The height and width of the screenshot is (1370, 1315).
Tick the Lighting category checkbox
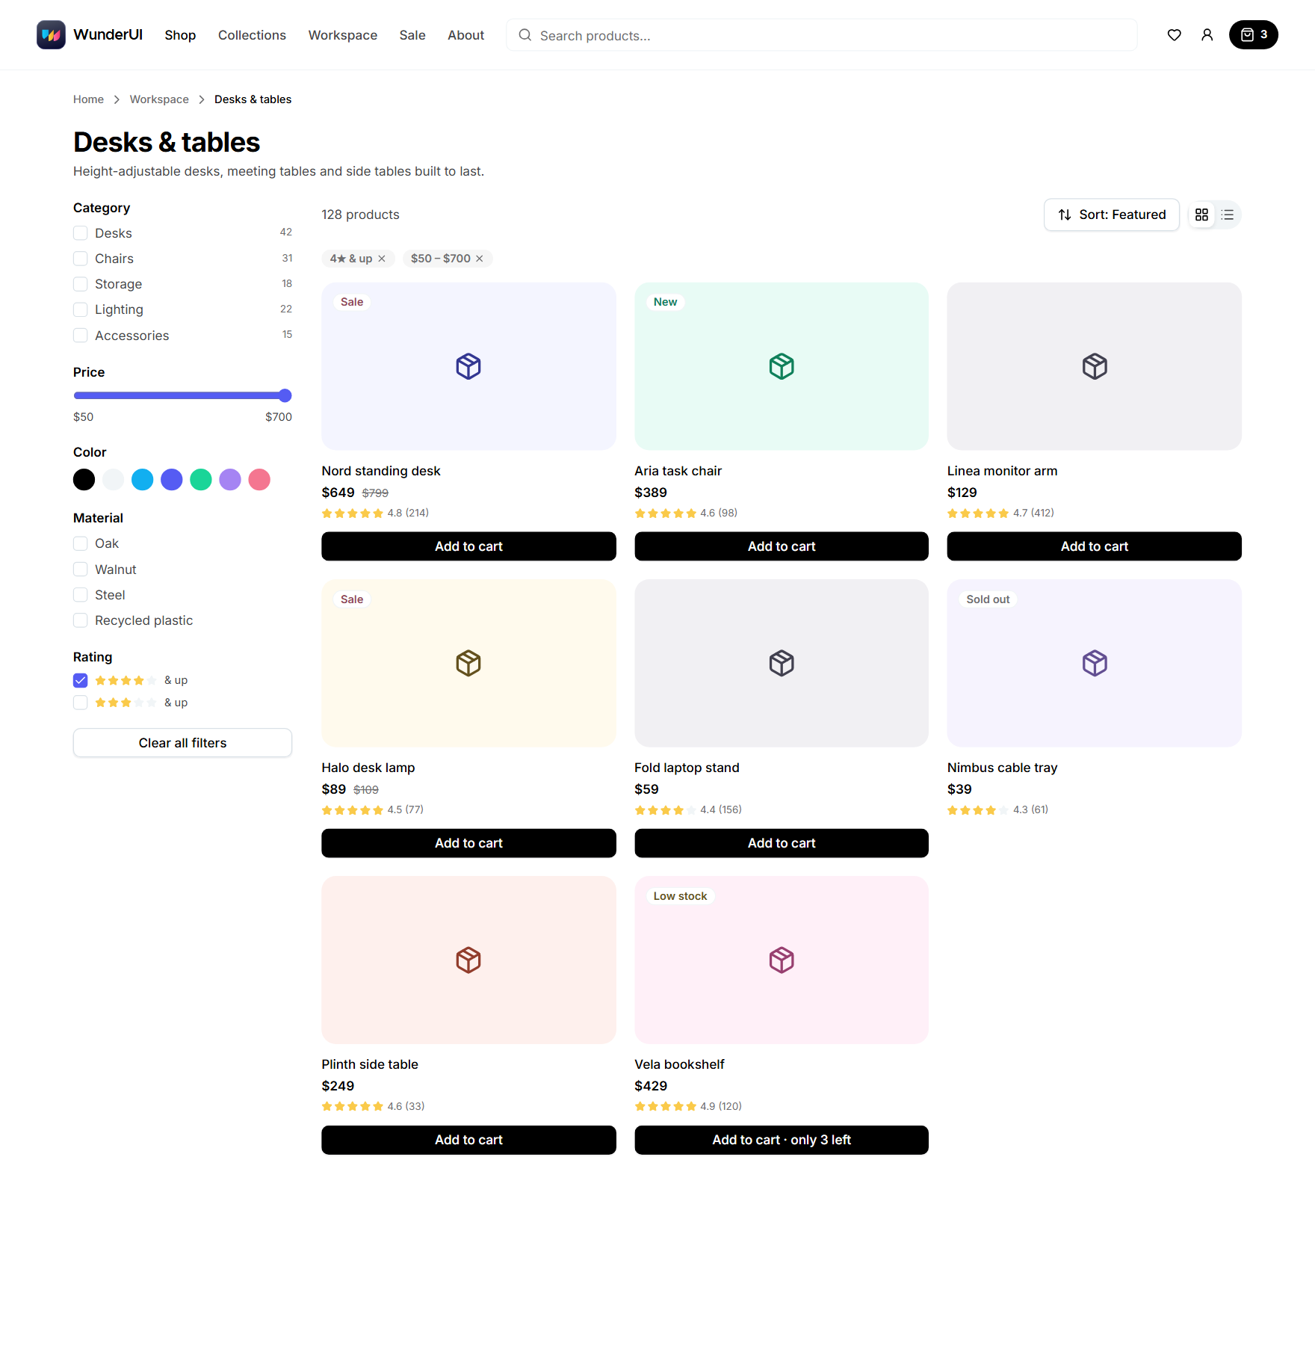tap(81, 309)
